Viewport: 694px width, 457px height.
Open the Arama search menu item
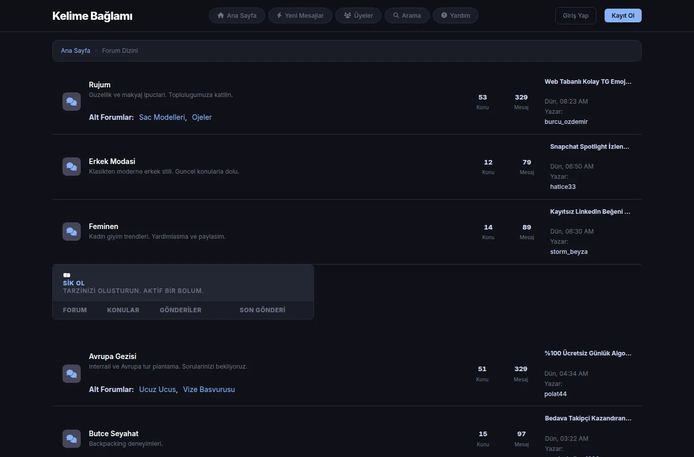tap(407, 16)
